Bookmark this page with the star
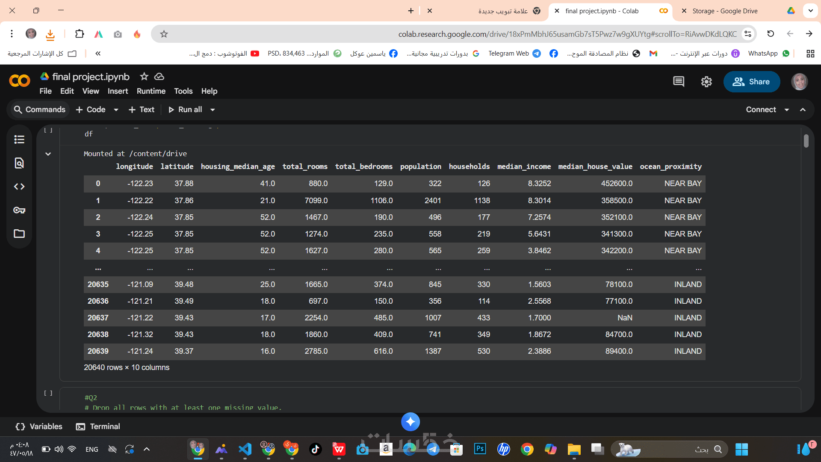 164,34
